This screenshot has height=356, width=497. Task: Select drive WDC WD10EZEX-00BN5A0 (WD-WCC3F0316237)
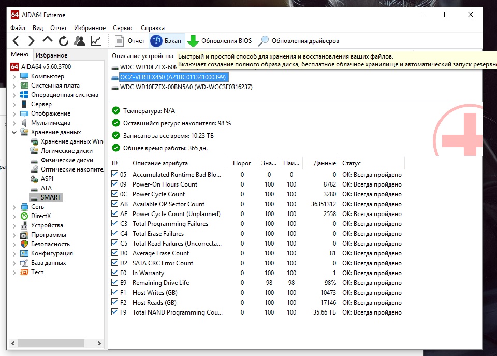pyautogui.click(x=186, y=87)
